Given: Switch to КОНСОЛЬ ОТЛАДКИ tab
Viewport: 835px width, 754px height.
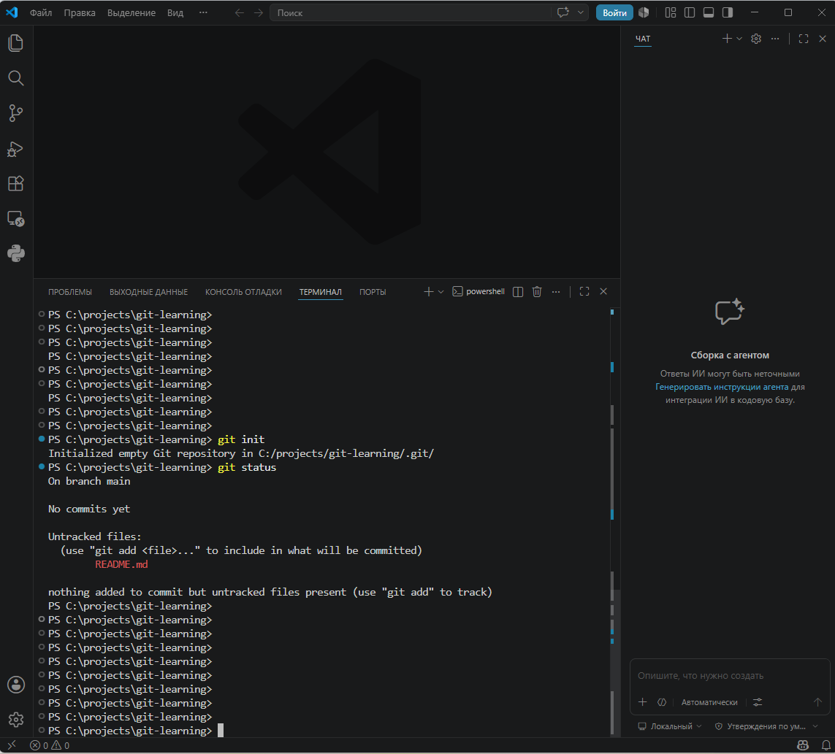Looking at the screenshot, I should [x=243, y=292].
